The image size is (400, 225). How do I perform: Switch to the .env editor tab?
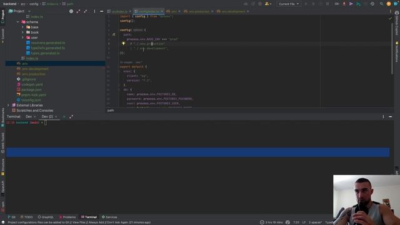[173, 11]
